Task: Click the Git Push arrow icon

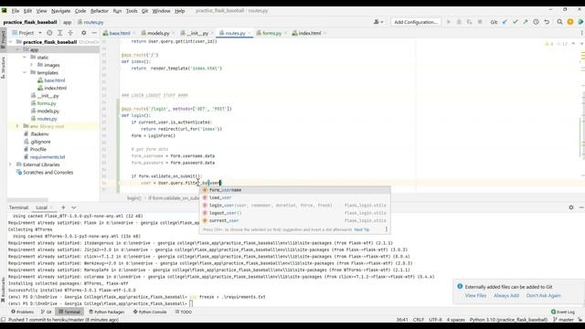Action: (526, 22)
